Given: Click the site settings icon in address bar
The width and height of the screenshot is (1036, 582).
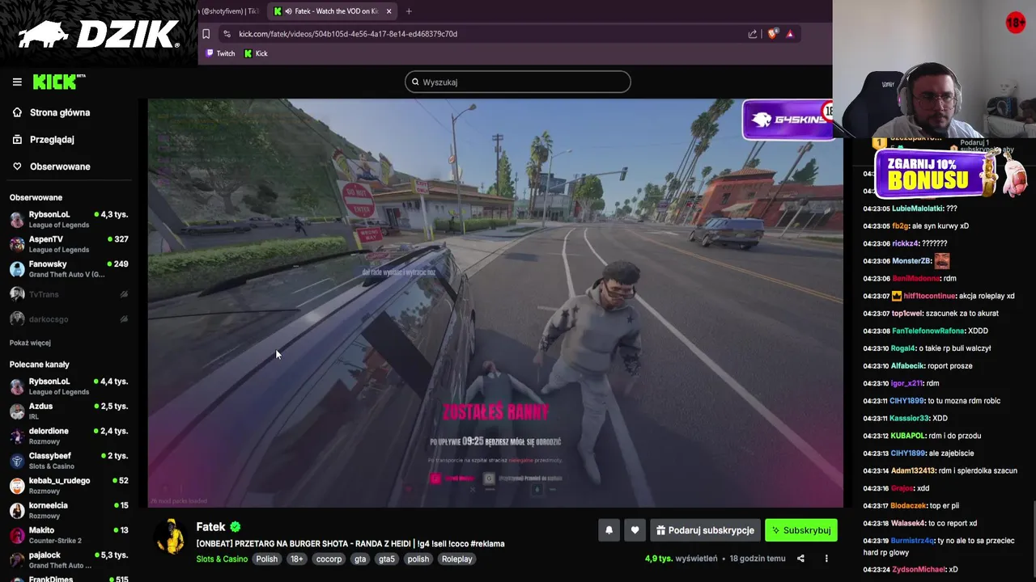Looking at the screenshot, I should [227, 34].
